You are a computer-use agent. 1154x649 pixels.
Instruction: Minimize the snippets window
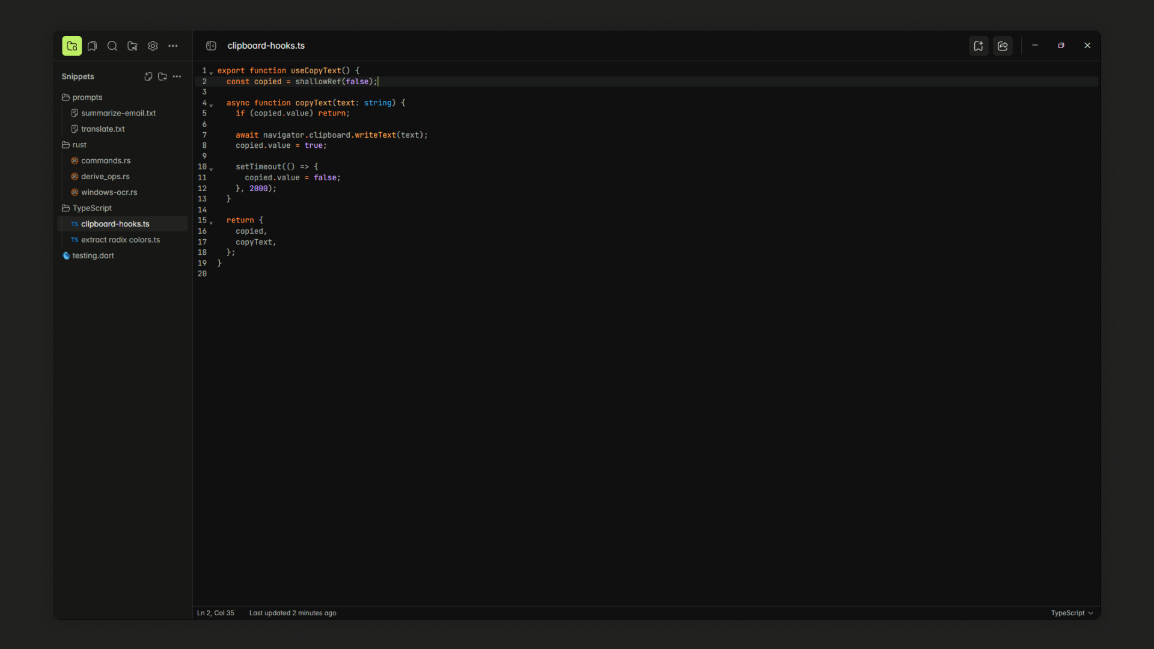[1035, 46]
